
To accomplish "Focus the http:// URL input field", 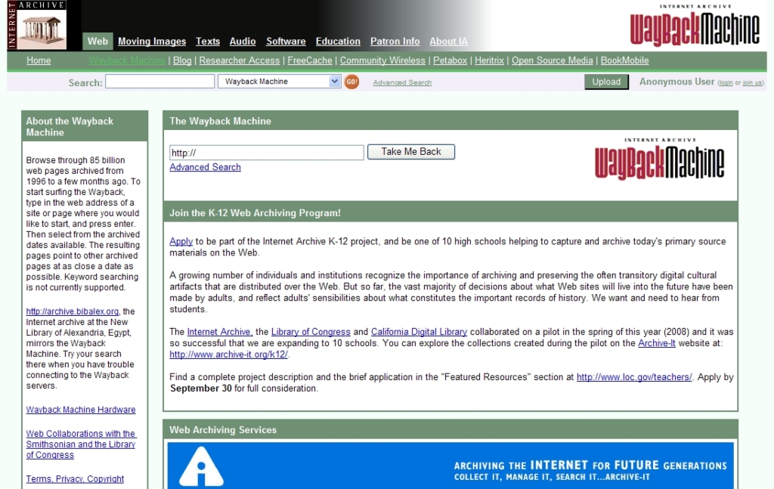I will [267, 153].
